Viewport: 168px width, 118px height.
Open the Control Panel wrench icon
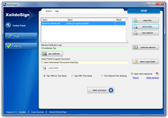[8, 25]
